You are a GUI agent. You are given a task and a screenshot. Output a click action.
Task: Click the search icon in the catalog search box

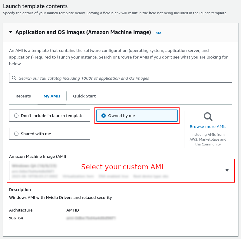(14, 78)
